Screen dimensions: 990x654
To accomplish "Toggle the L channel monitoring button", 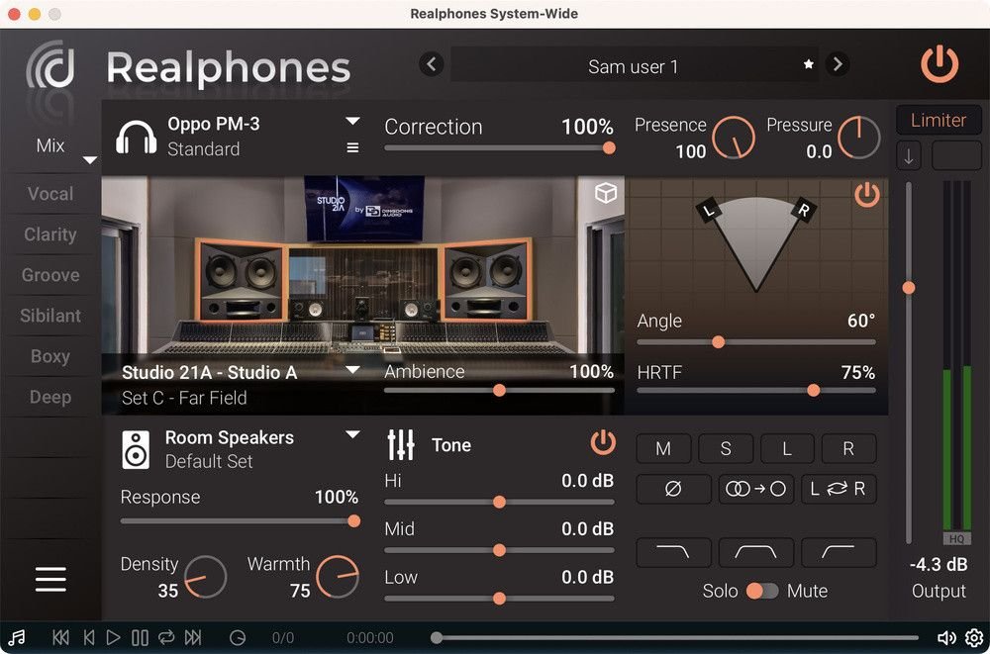I will pyautogui.click(x=787, y=449).
